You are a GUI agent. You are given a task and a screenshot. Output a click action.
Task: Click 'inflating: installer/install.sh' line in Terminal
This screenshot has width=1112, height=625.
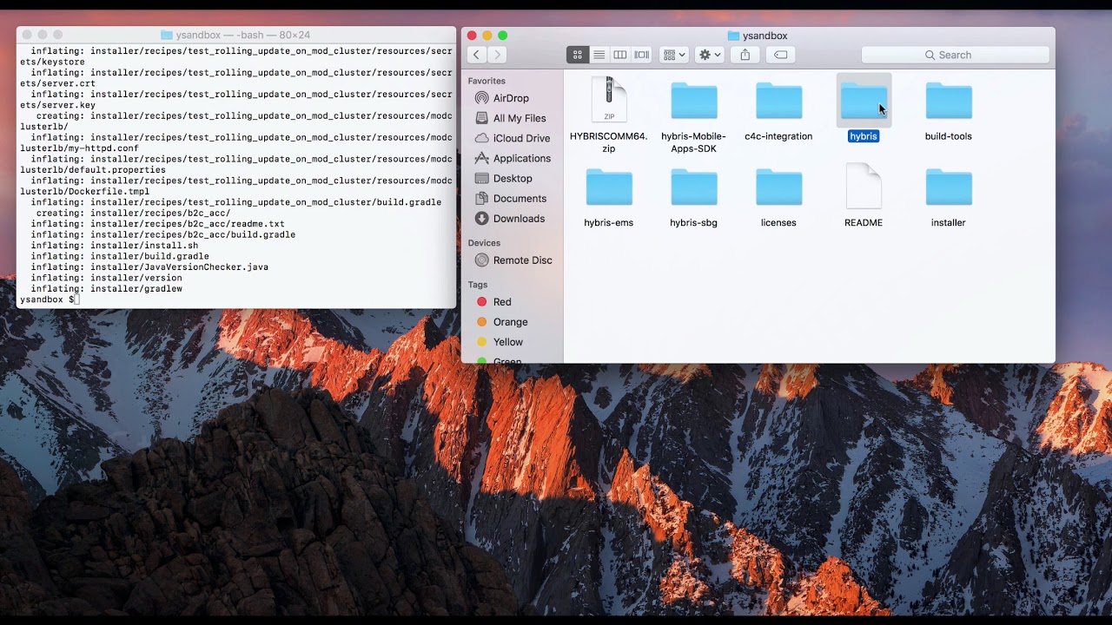coord(115,246)
